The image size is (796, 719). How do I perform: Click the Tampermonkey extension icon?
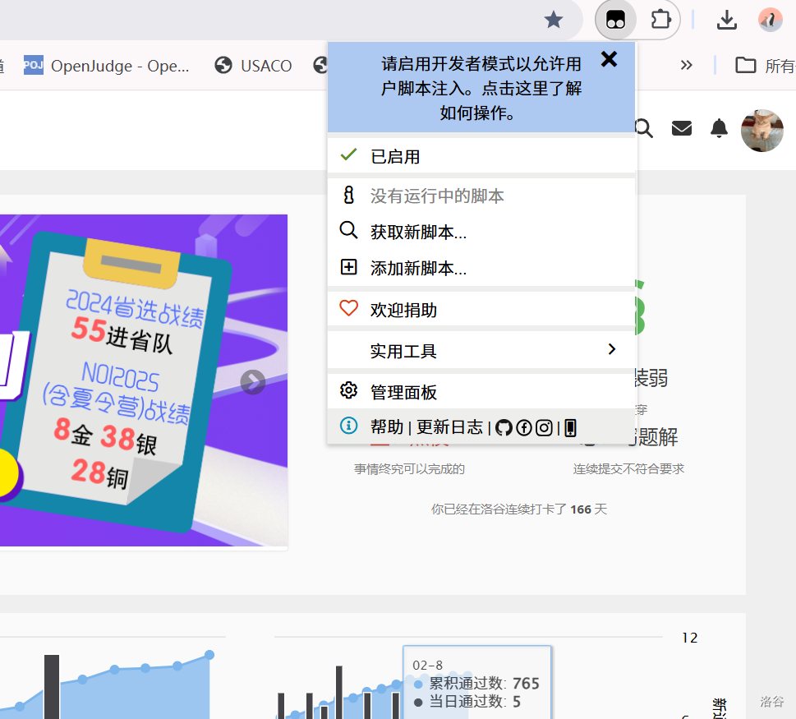click(x=616, y=20)
